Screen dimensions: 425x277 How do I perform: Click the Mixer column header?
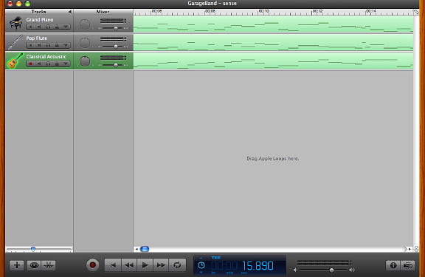pos(103,12)
